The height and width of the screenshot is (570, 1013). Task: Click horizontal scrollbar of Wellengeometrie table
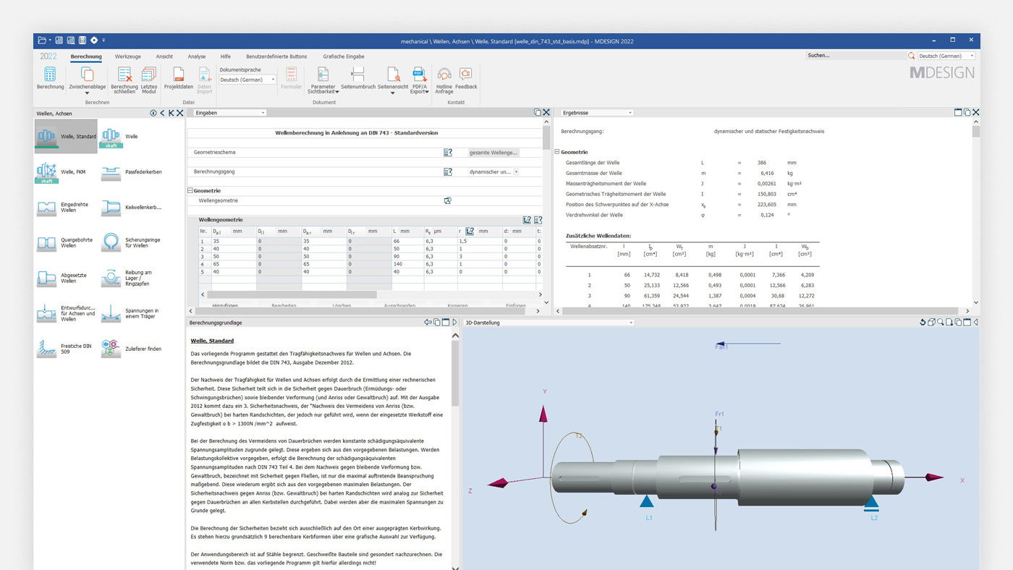coord(292,295)
